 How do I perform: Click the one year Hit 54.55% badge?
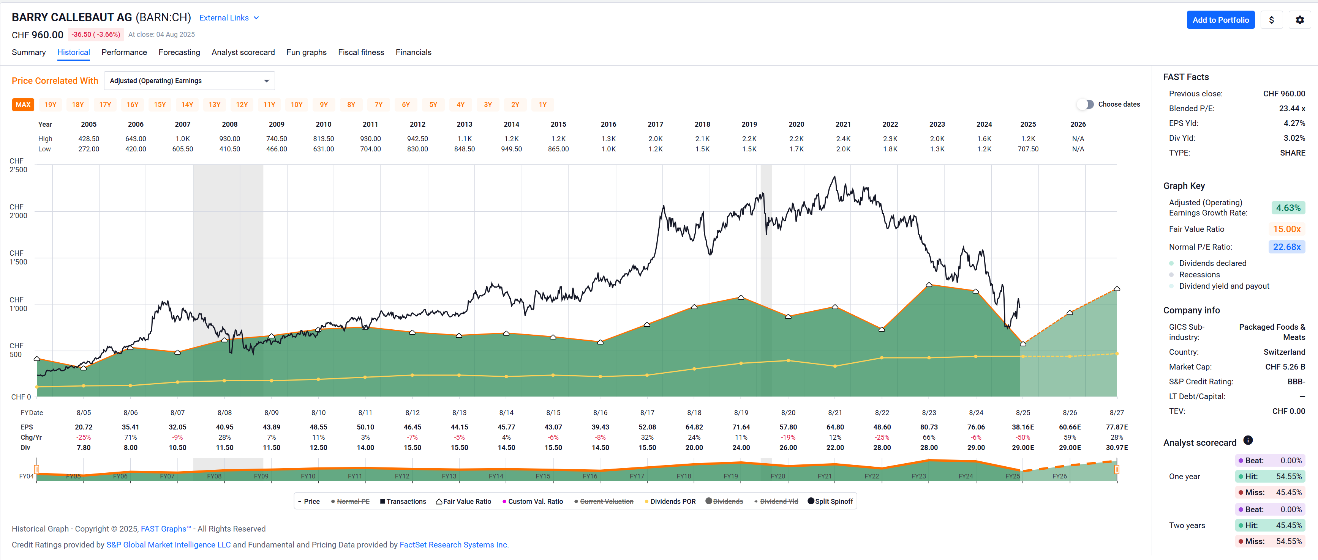(1270, 476)
